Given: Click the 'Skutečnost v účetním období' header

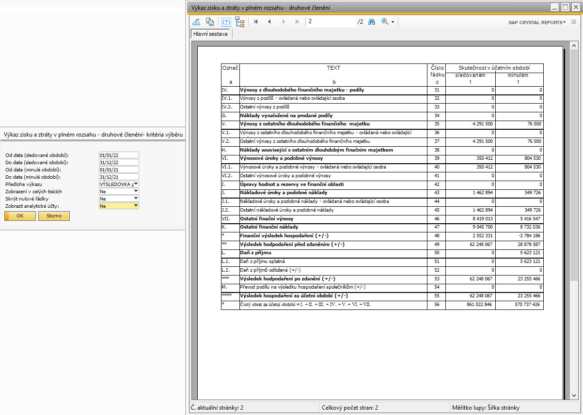Looking at the screenshot, I should coord(494,68).
